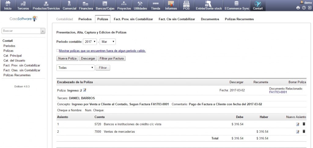
Task: Open Cat. del Usuario in sidebar
Action: click(x=14, y=60)
